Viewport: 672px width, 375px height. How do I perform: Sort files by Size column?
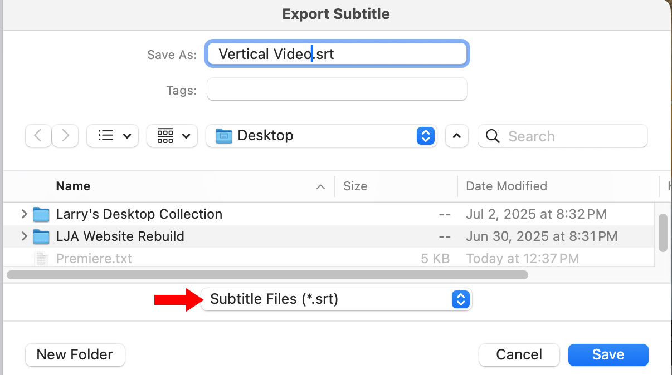coord(356,186)
